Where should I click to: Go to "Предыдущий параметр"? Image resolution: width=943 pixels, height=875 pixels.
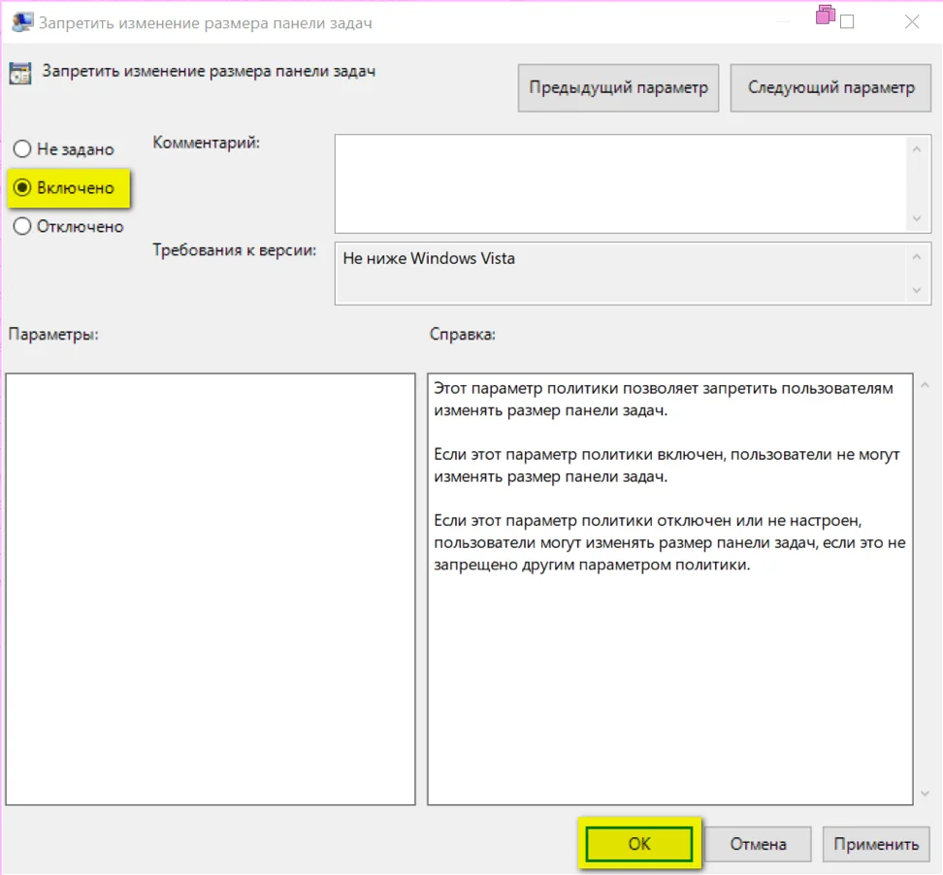point(618,87)
